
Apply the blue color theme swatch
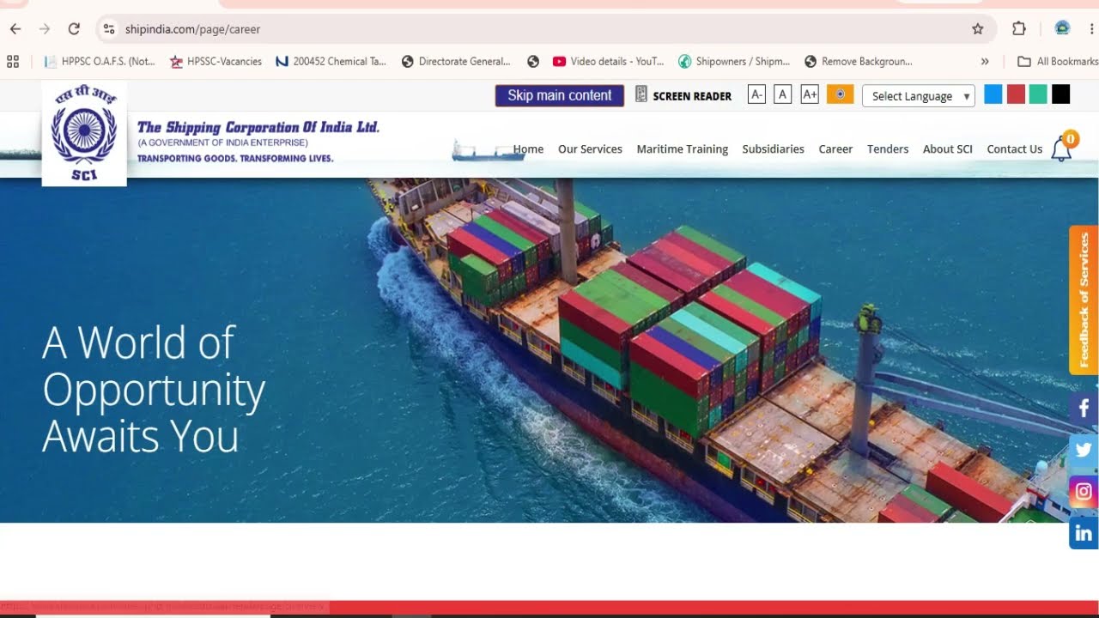pos(993,94)
